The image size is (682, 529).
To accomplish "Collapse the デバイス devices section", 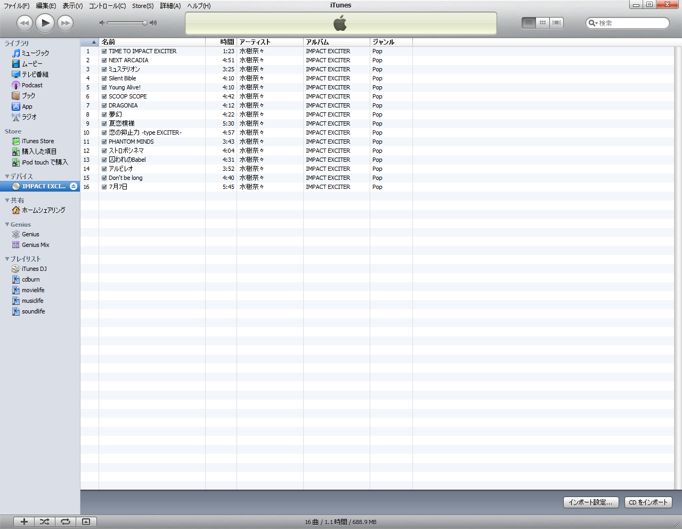I will click(7, 176).
